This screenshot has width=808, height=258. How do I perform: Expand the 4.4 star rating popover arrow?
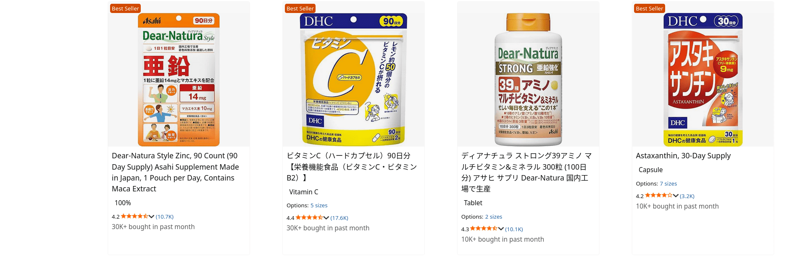pos(326,218)
